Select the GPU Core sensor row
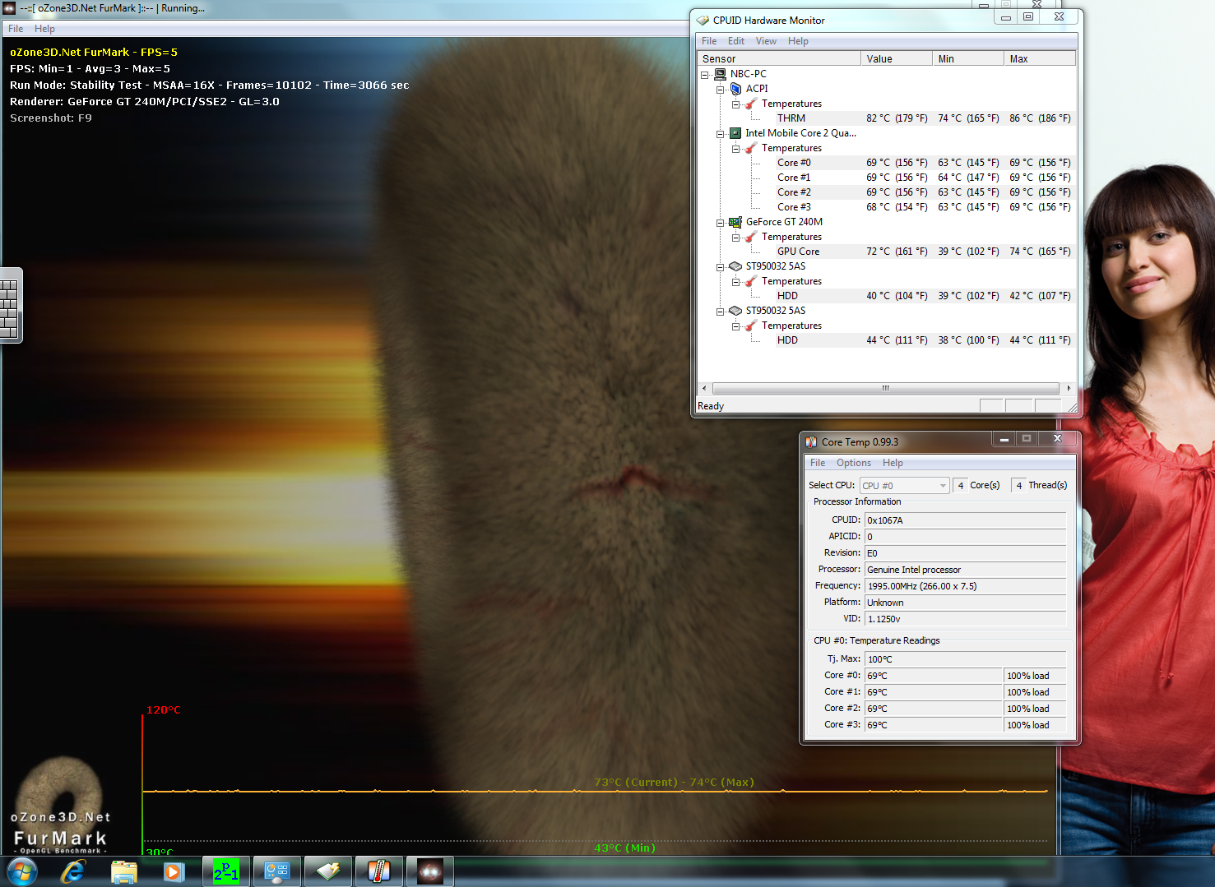Screen dimensions: 1215x887 pos(925,252)
